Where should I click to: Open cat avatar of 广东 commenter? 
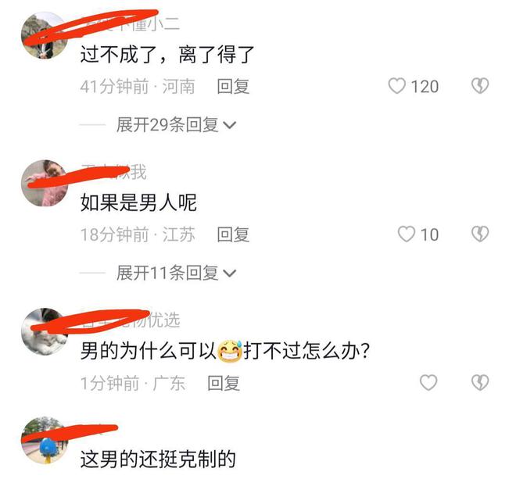45,331
